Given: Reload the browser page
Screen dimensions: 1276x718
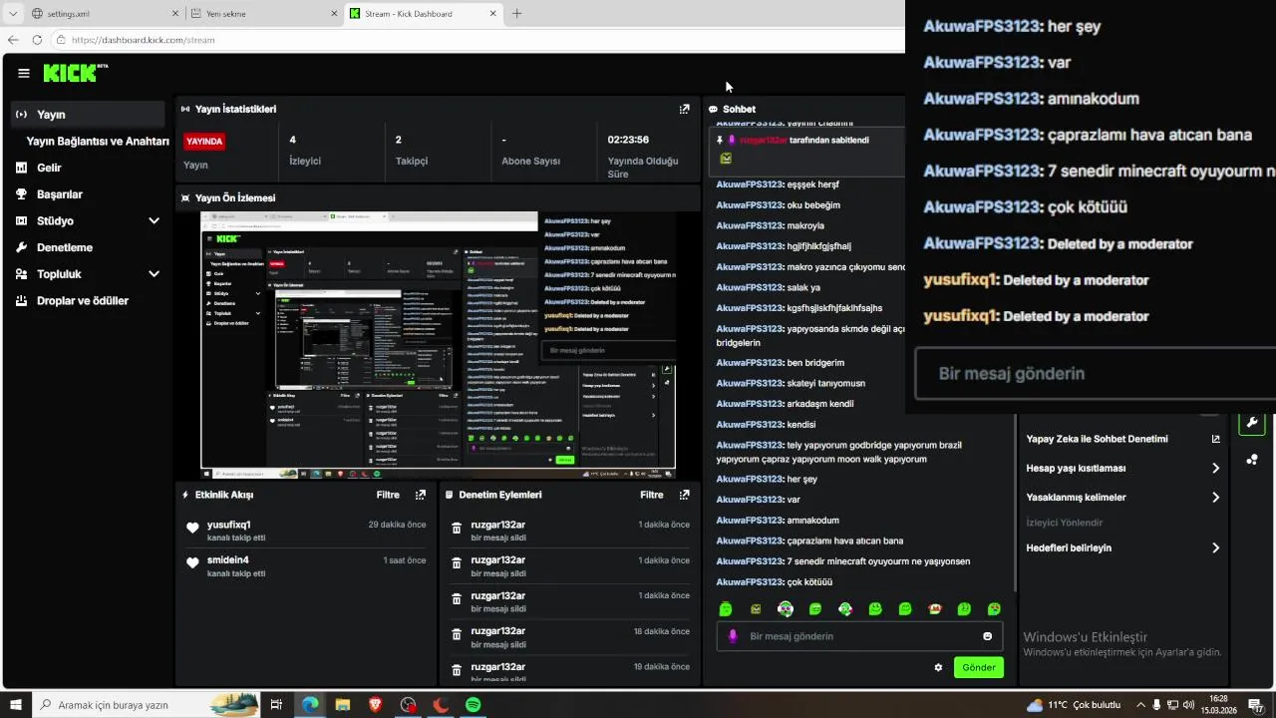Looking at the screenshot, I should pyautogui.click(x=37, y=40).
